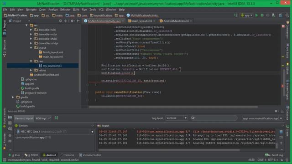The height and width of the screenshot is (164, 292).
Task: Select app.iml file in the tree
Action: [27, 84]
